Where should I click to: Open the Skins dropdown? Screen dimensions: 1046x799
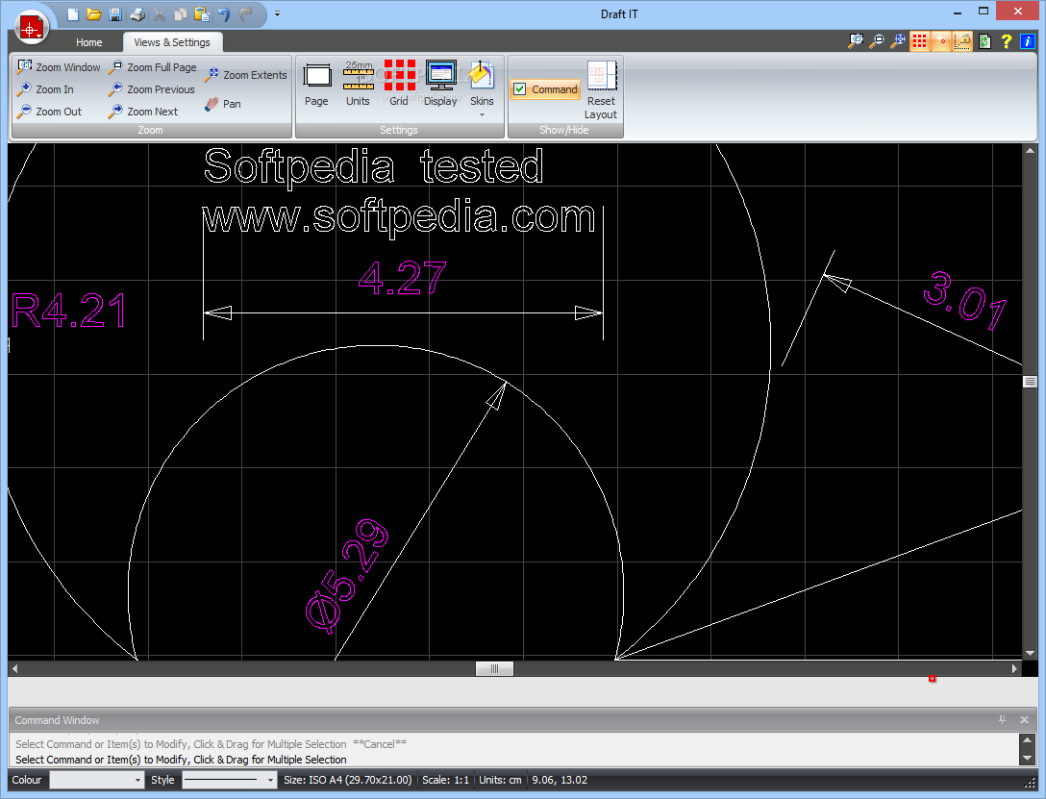(x=482, y=87)
